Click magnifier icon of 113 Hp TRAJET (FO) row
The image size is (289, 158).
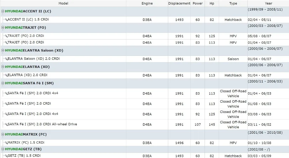pos(6,42)
